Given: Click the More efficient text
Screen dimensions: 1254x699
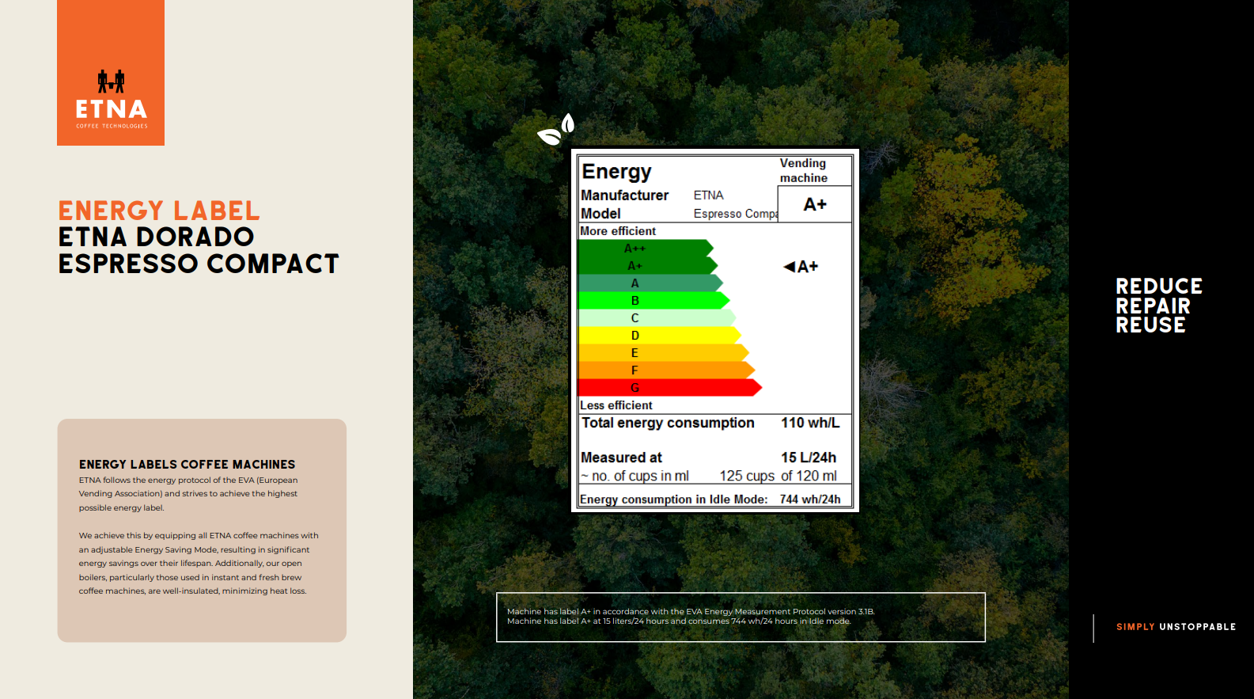Looking at the screenshot, I should 618,231.
